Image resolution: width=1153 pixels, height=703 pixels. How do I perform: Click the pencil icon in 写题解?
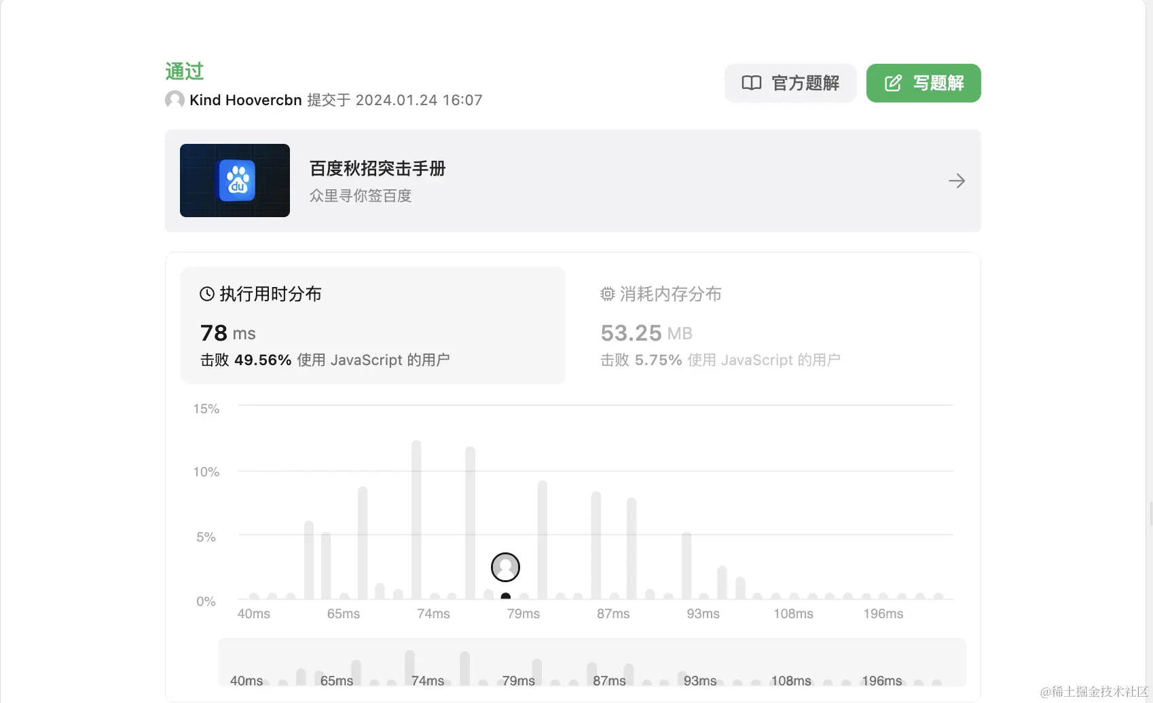[893, 83]
